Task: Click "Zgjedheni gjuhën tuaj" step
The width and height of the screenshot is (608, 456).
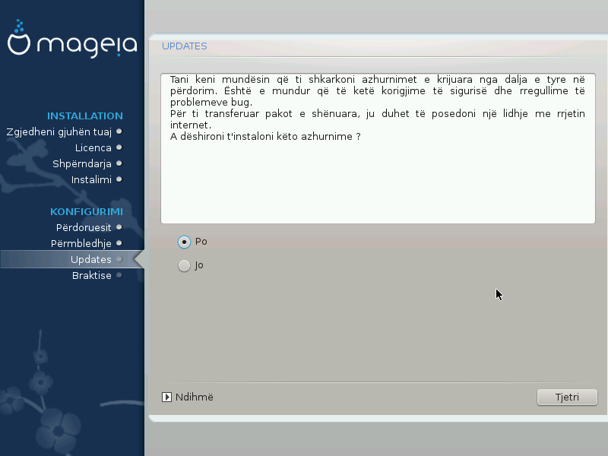Action: point(59,132)
